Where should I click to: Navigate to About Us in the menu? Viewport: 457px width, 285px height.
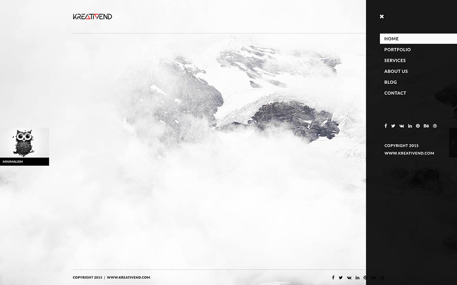coord(396,71)
